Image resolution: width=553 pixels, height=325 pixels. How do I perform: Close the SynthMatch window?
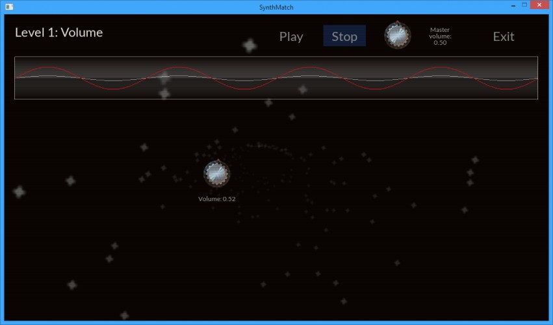539,5
